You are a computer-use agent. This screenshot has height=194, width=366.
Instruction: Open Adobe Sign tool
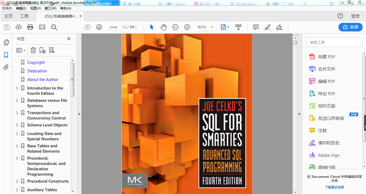pyautogui.click(x=324, y=155)
